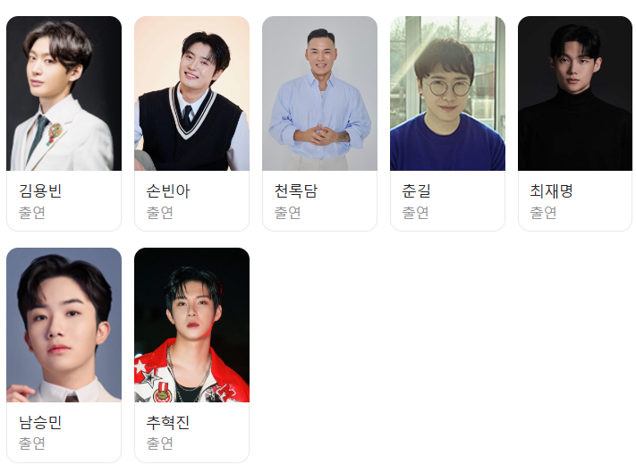Viewport: 636px width, 473px height.
Task: Click the 손빈아 name link
Action: click(168, 191)
